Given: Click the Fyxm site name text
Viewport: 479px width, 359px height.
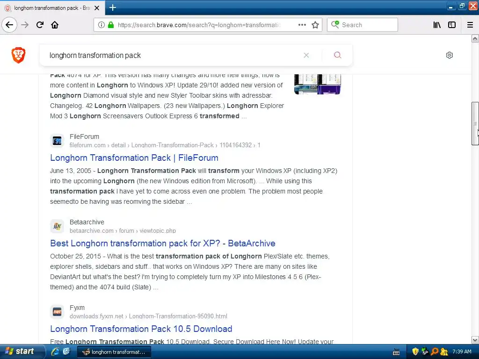Looking at the screenshot, I should point(77,308).
